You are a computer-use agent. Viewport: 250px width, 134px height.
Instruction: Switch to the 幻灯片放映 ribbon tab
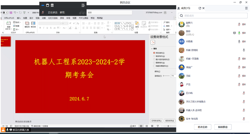53,18
